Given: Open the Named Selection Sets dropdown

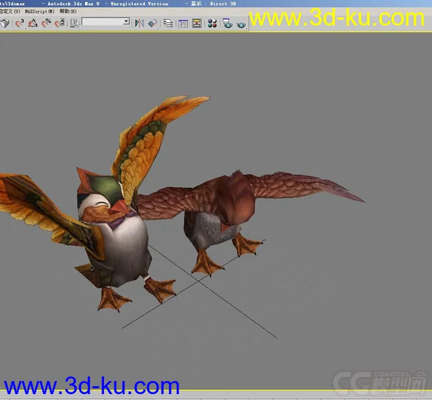Looking at the screenshot, I should pos(106,22).
